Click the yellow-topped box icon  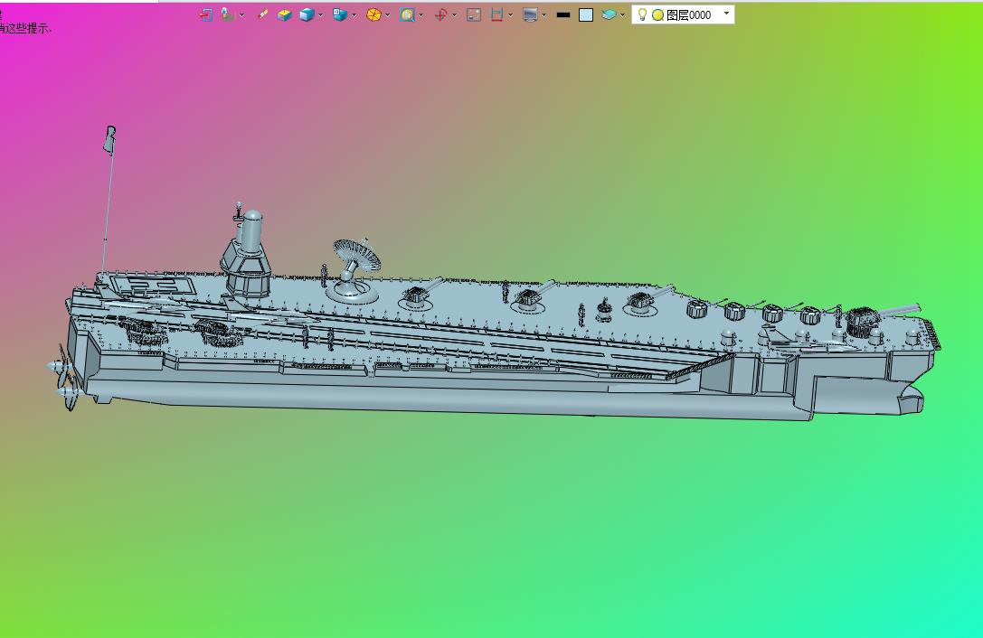(285, 15)
